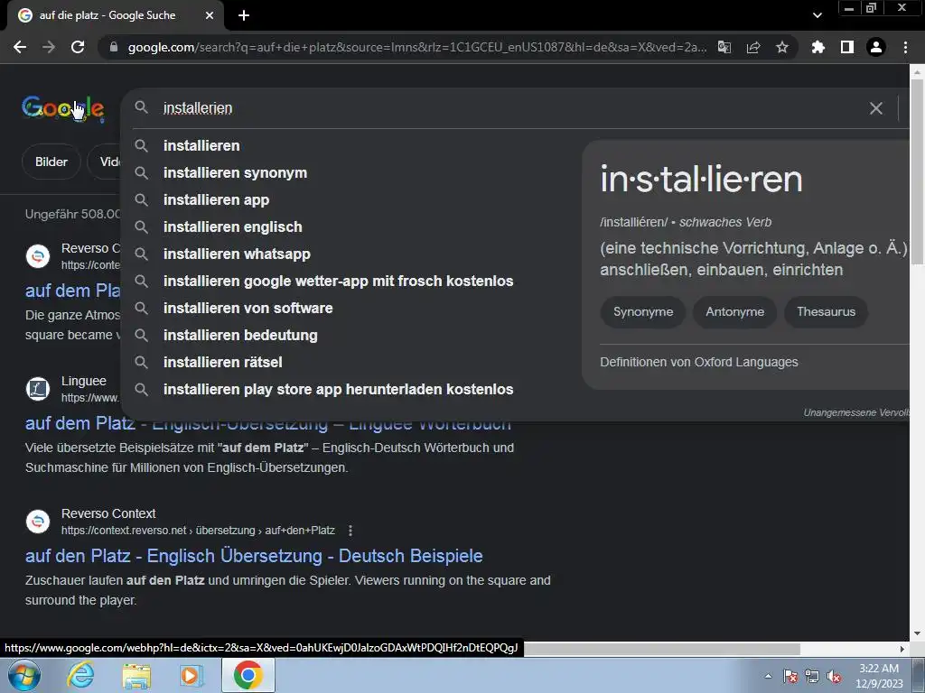Open 'Definitionen von Oxford Languages' text
This screenshot has width=925, height=693.
(699, 363)
